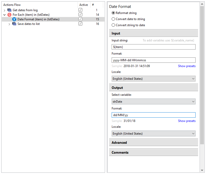The height and width of the screenshot is (174, 206).
Task: Click 'Show presets' under Output format
Action: pos(187,121)
